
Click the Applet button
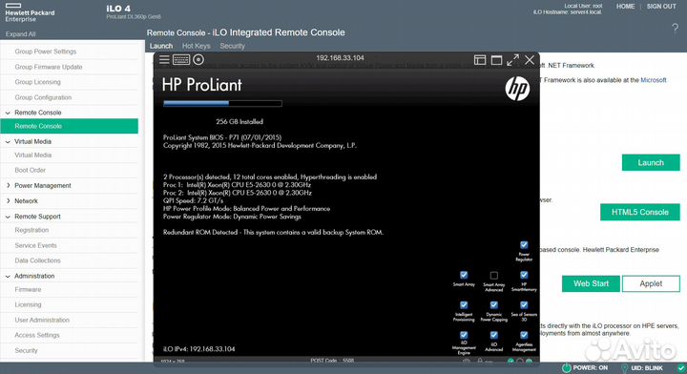(651, 283)
